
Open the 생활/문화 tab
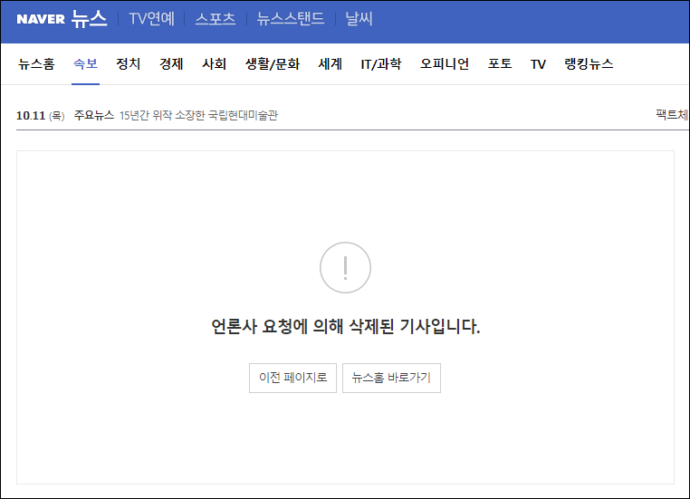tap(273, 64)
